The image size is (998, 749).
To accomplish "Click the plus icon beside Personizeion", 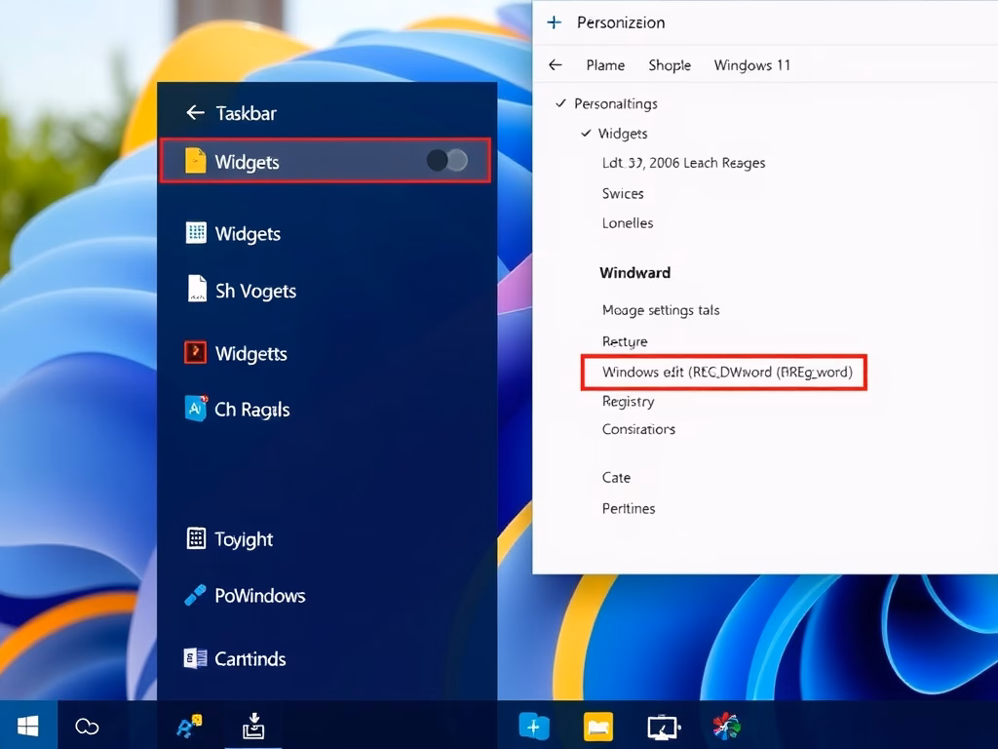I will 555,22.
